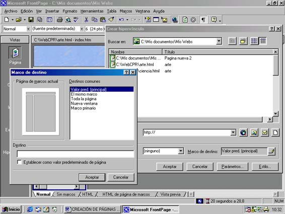Click the Insert Component icon

[x=148, y=20]
